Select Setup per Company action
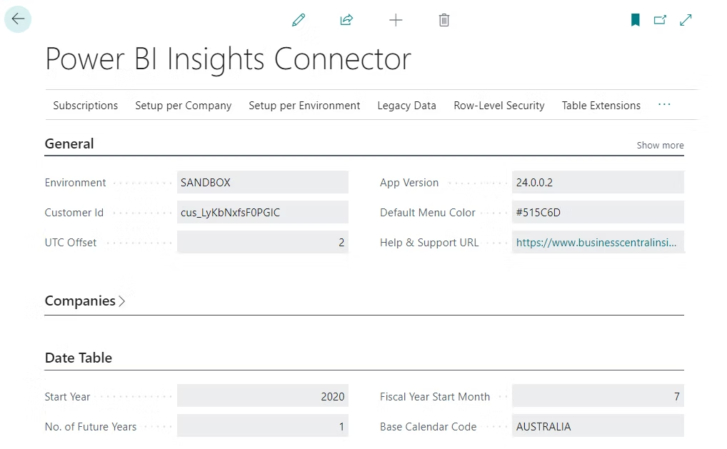 point(183,106)
